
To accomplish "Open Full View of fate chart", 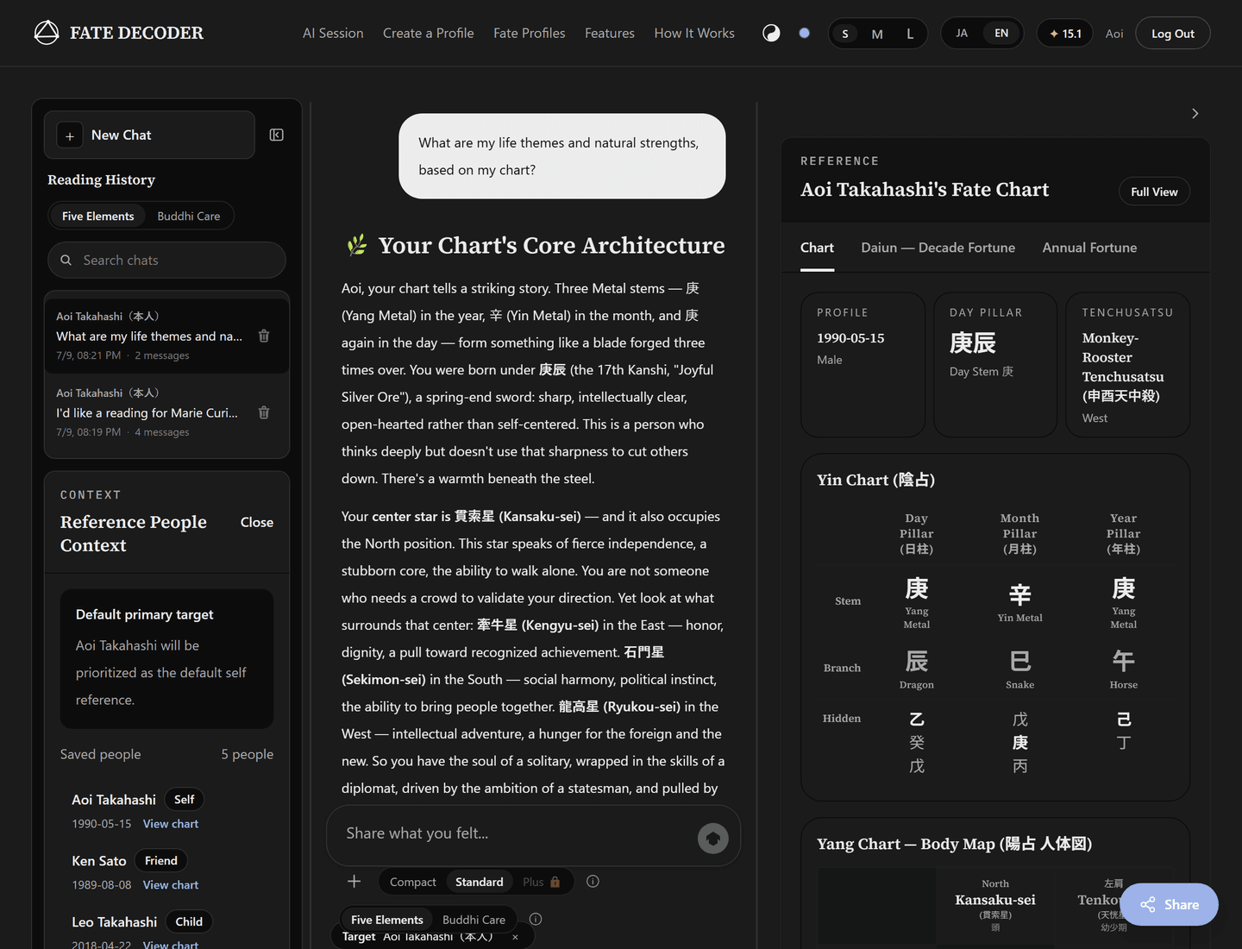I will click(x=1154, y=192).
